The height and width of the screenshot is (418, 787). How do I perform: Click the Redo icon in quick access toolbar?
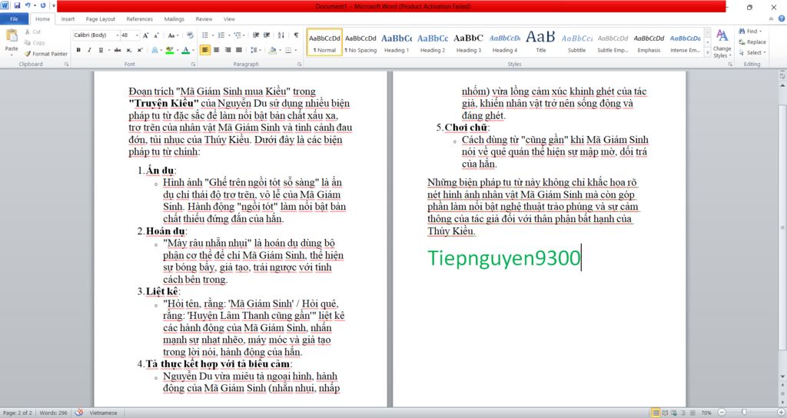point(43,5)
